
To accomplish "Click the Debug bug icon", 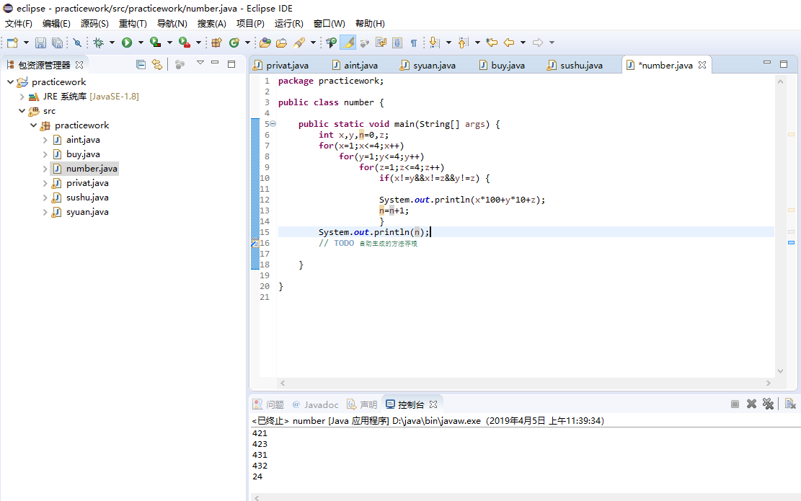I will (x=98, y=43).
